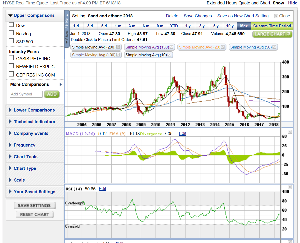Check the S&P 500 comparison
Image resolution: width=300 pixels, height=243 pixels.
[x=11, y=41]
